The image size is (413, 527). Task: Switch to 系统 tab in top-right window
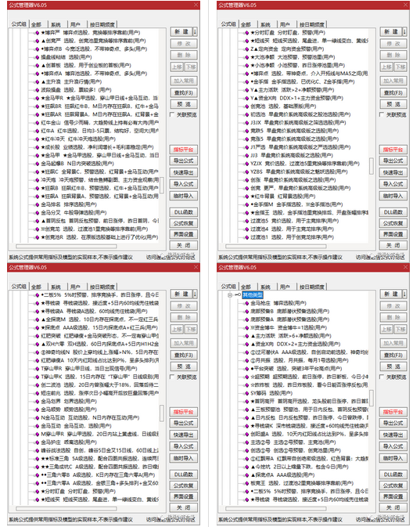pos(265,24)
